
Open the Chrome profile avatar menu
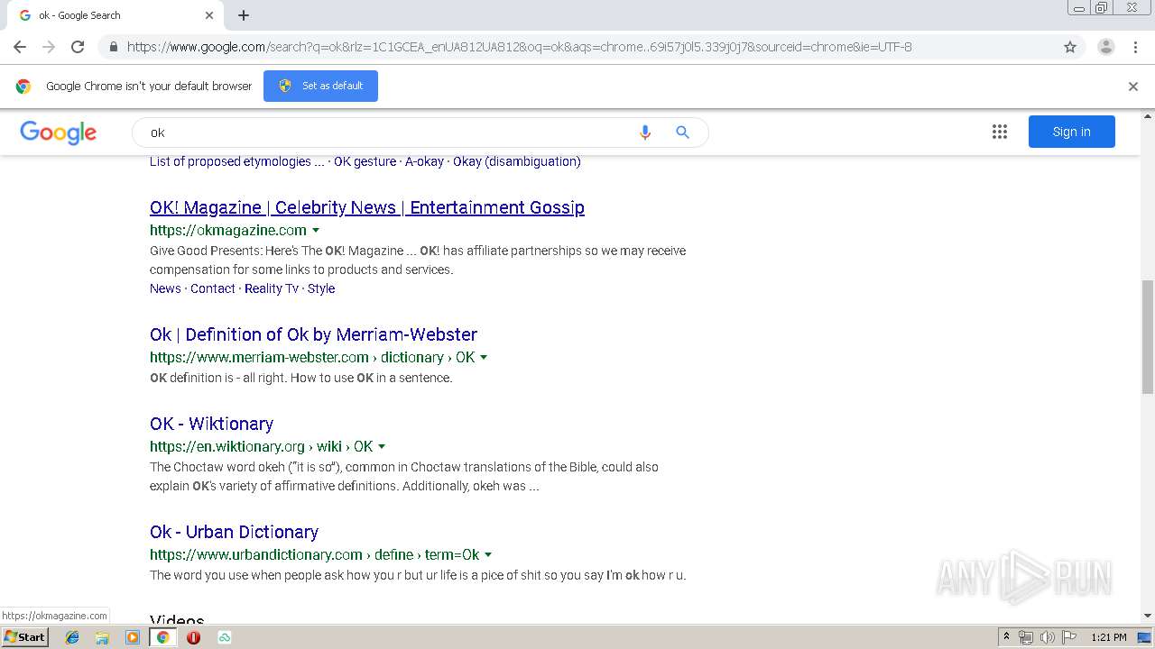pos(1105,47)
